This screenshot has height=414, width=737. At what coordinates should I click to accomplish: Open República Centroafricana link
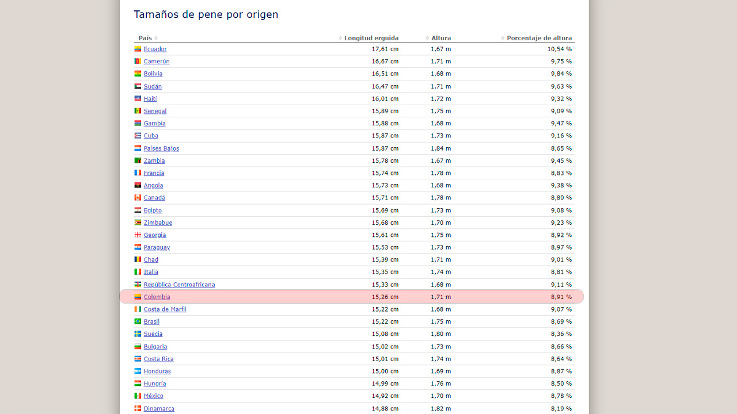coord(180,285)
